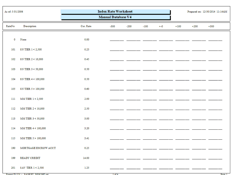
Task: Select the Manual Database V4 subtitle
Action: 115,17
